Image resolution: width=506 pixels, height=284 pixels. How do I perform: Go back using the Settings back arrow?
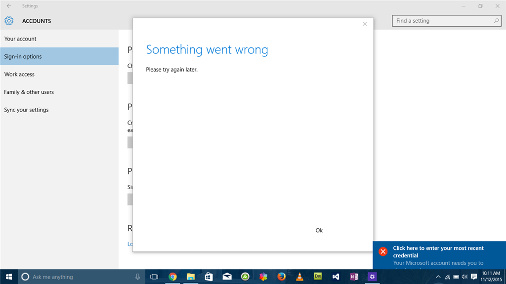[x=9, y=6]
